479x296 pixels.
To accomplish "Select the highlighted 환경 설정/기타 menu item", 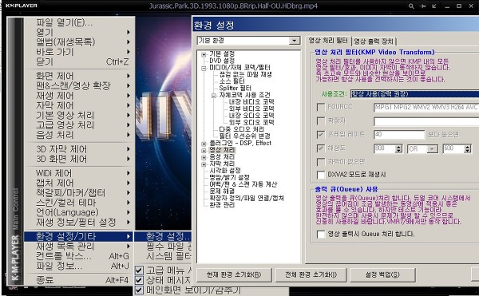I will [x=79, y=236].
